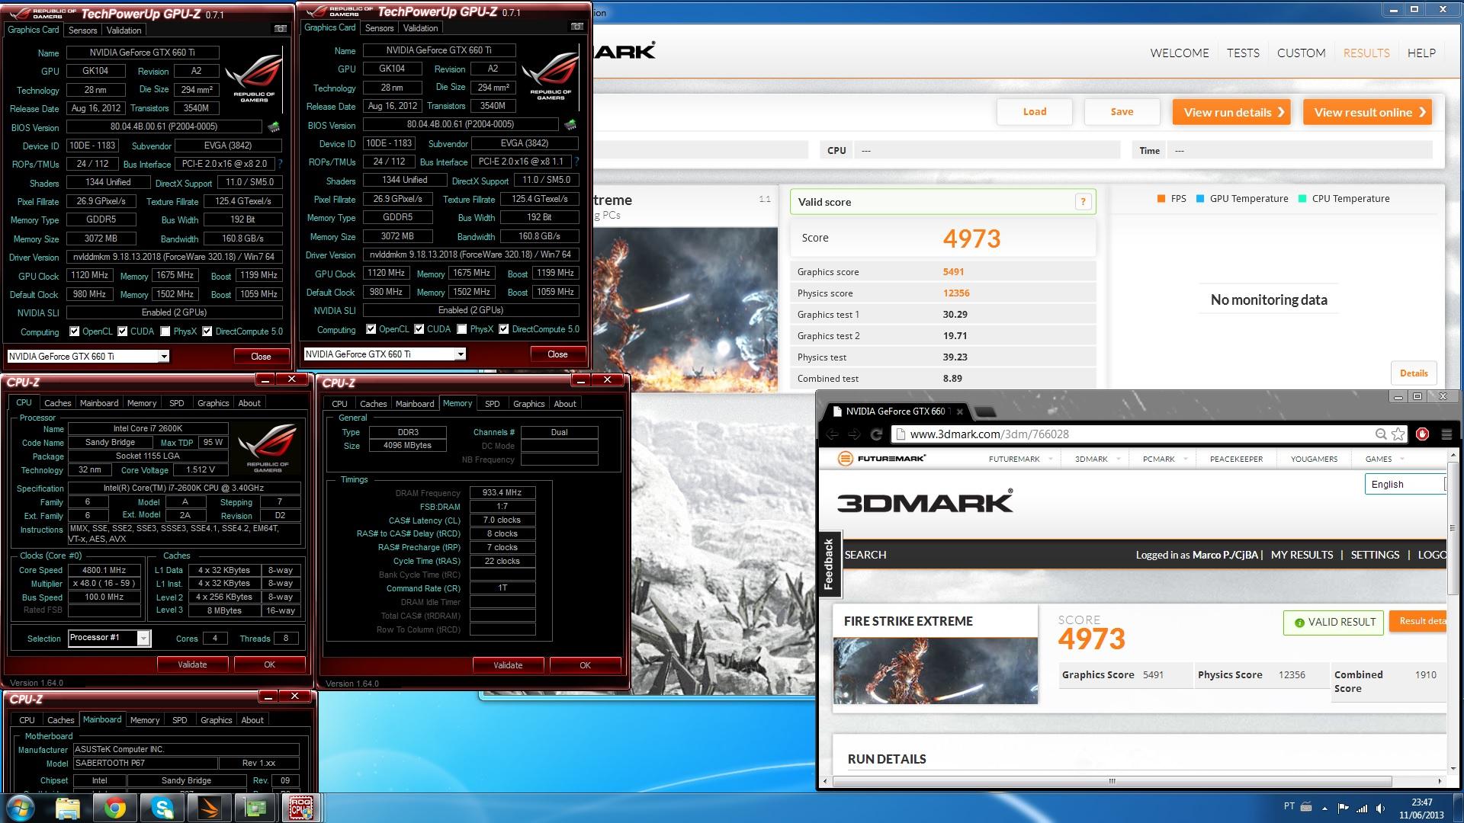Click the zoom magnifier icon in address bar

[x=1381, y=434]
